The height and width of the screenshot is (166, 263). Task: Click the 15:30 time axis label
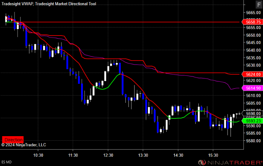(x=213, y=155)
